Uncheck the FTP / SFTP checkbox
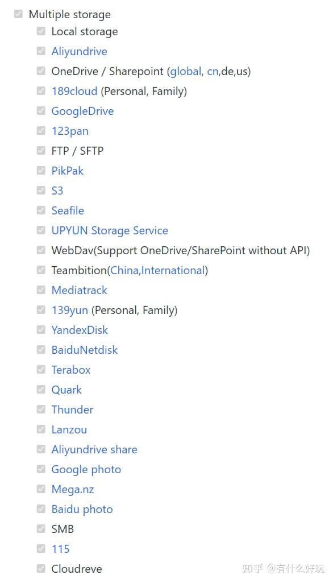This screenshot has height=583, width=333. 40,150
